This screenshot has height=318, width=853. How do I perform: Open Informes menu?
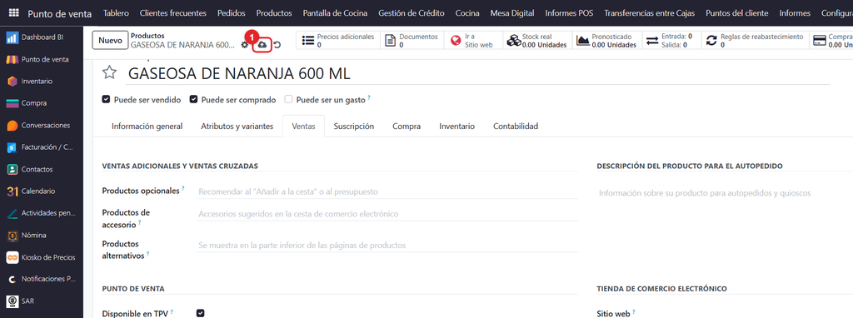click(795, 13)
